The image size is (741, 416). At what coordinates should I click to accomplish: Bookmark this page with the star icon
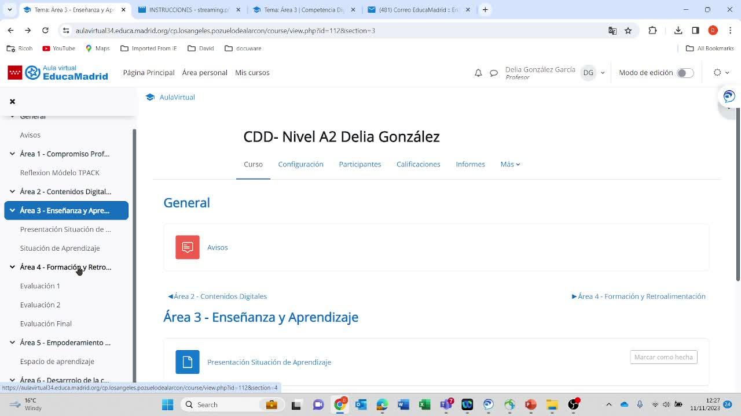point(628,31)
